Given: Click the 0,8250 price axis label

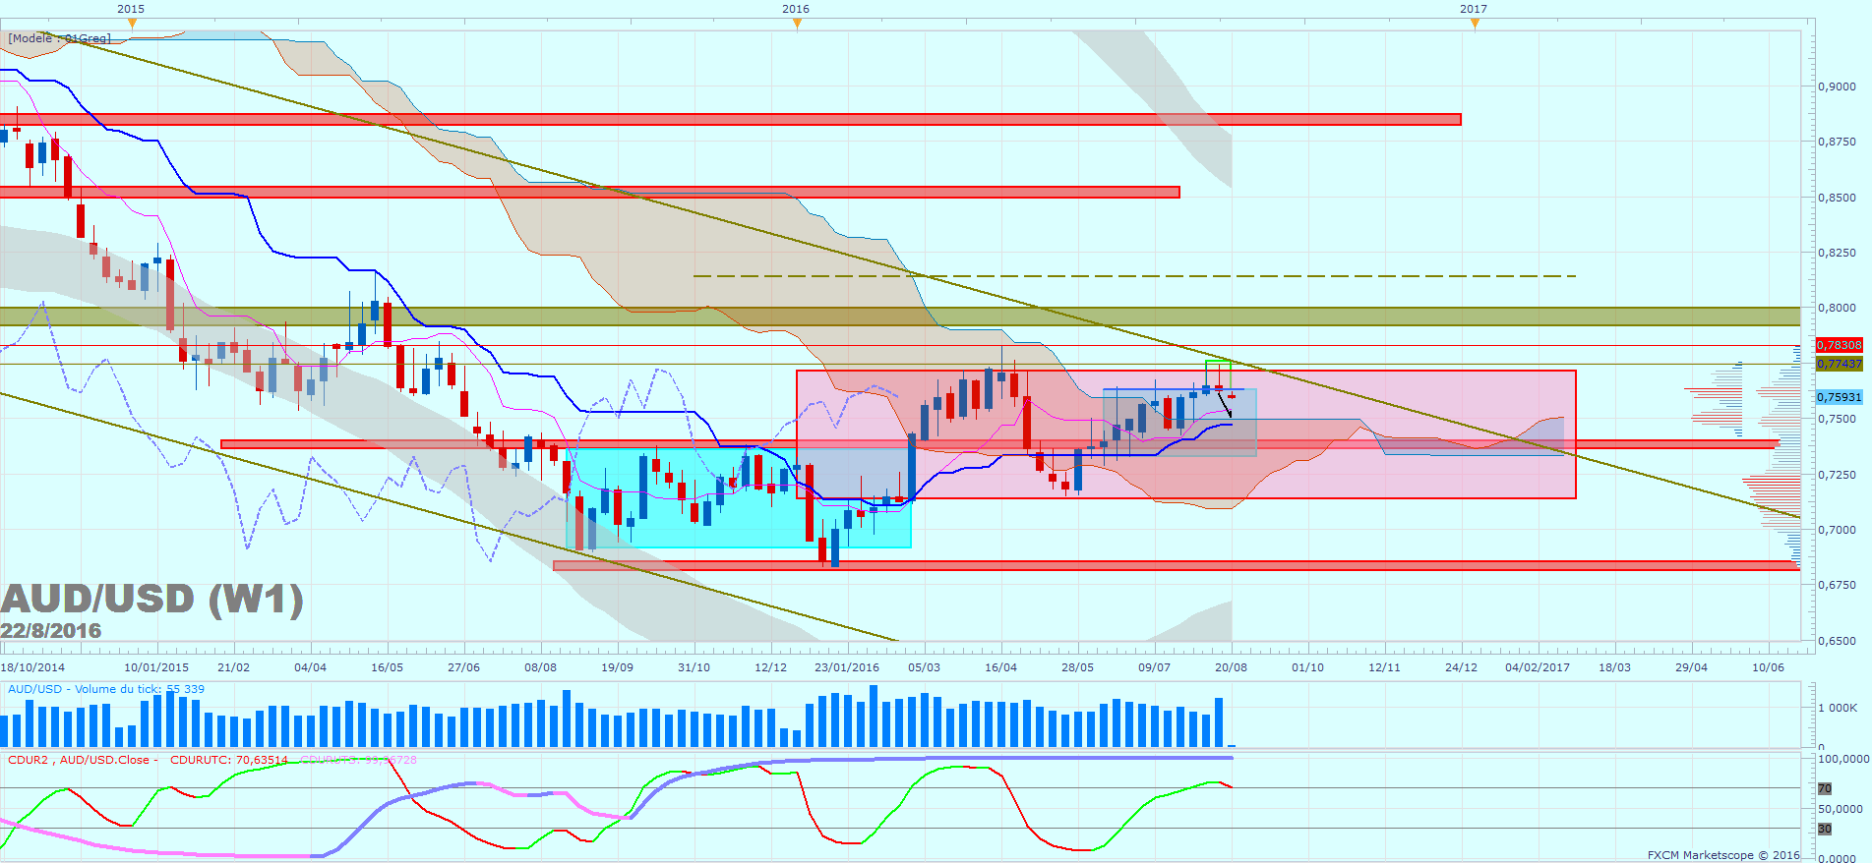Looking at the screenshot, I should click(x=1838, y=253).
